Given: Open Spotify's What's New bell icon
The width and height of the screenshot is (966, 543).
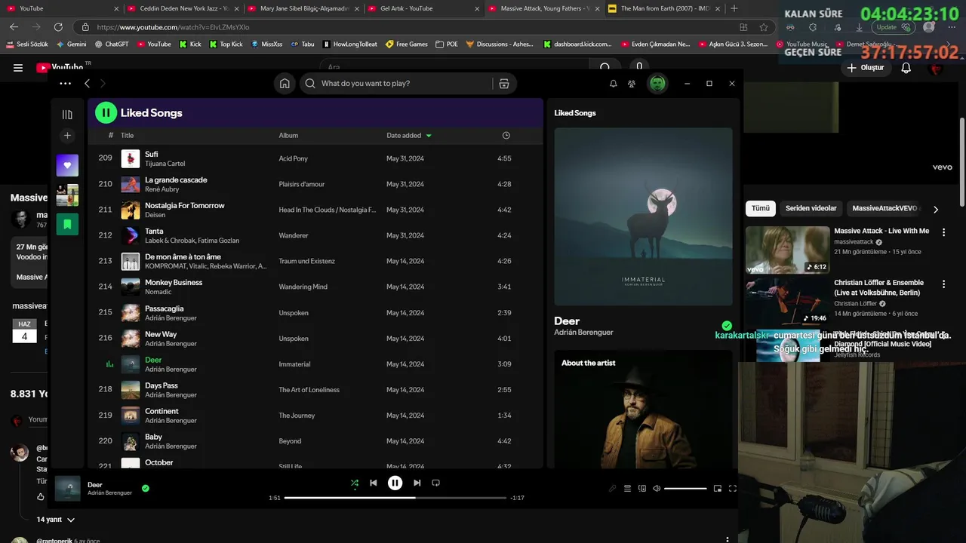Looking at the screenshot, I should pos(613,84).
